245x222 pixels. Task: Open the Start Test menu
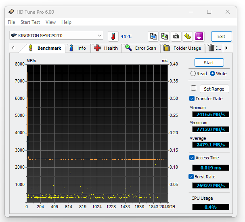point(30,22)
